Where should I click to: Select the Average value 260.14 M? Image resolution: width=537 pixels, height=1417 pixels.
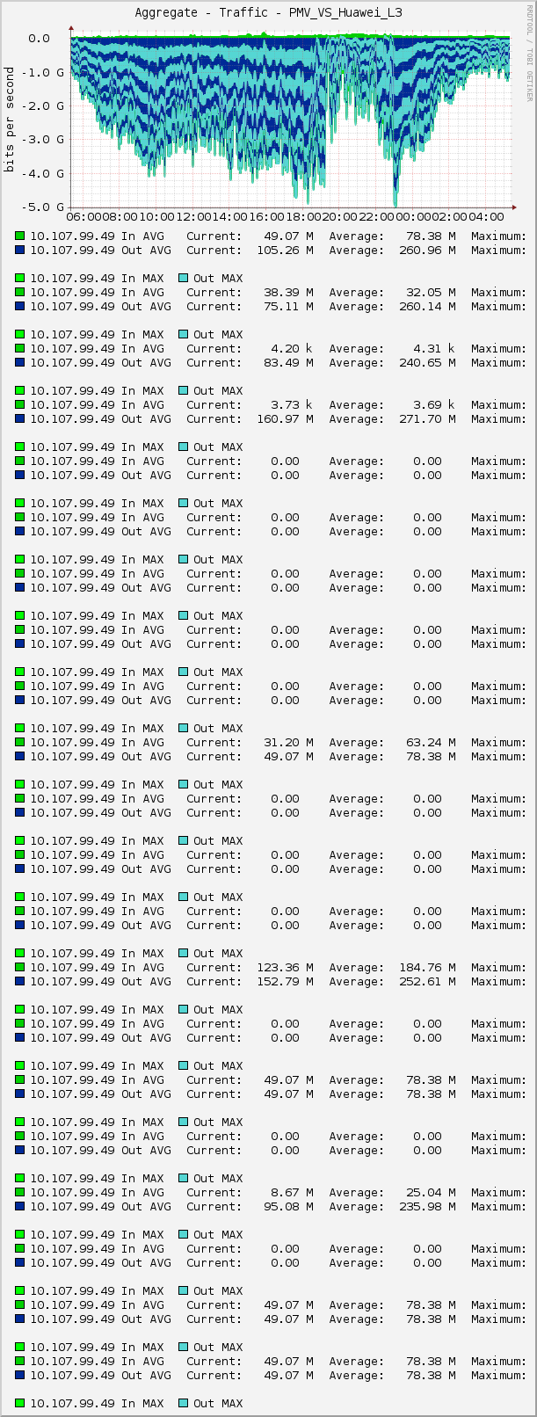point(427,307)
